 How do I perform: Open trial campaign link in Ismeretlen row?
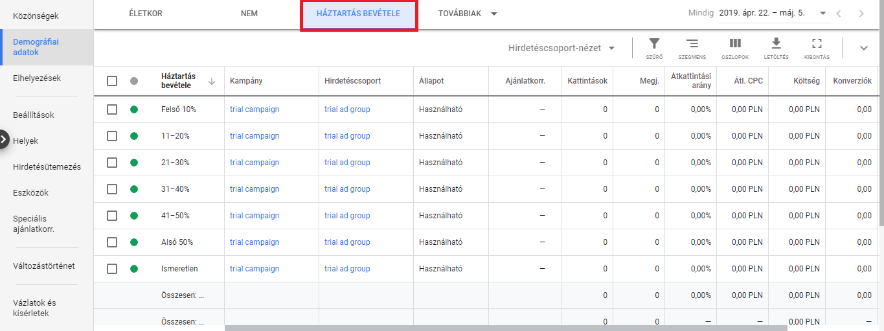click(255, 269)
